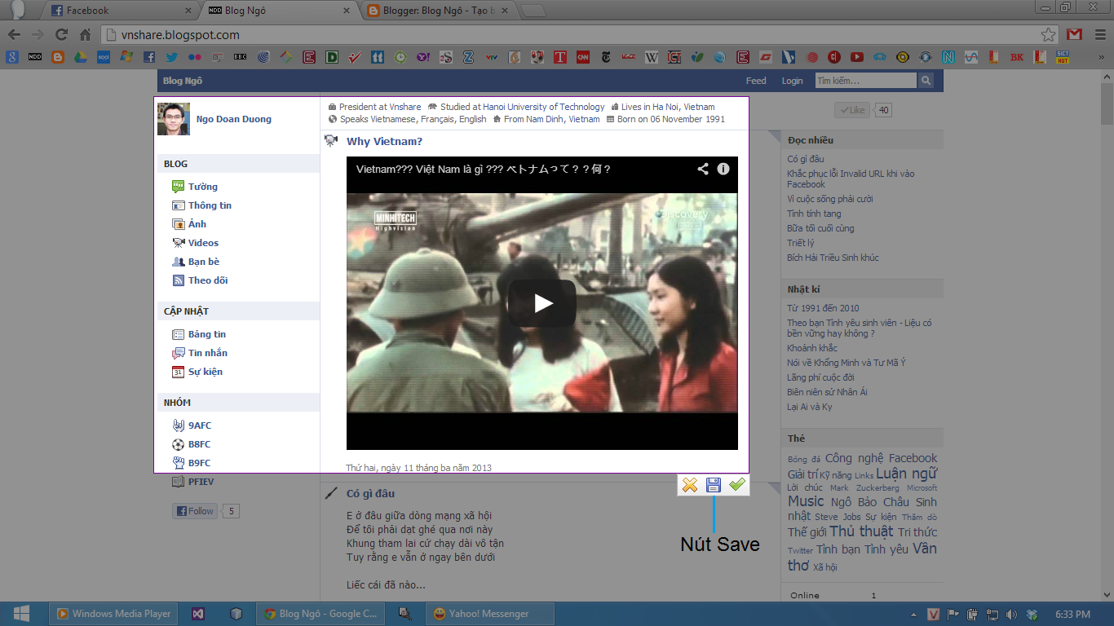Viewport: 1114px width, 626px height.
Task: Open the Tường sidebar item
Action: point(203,187)
